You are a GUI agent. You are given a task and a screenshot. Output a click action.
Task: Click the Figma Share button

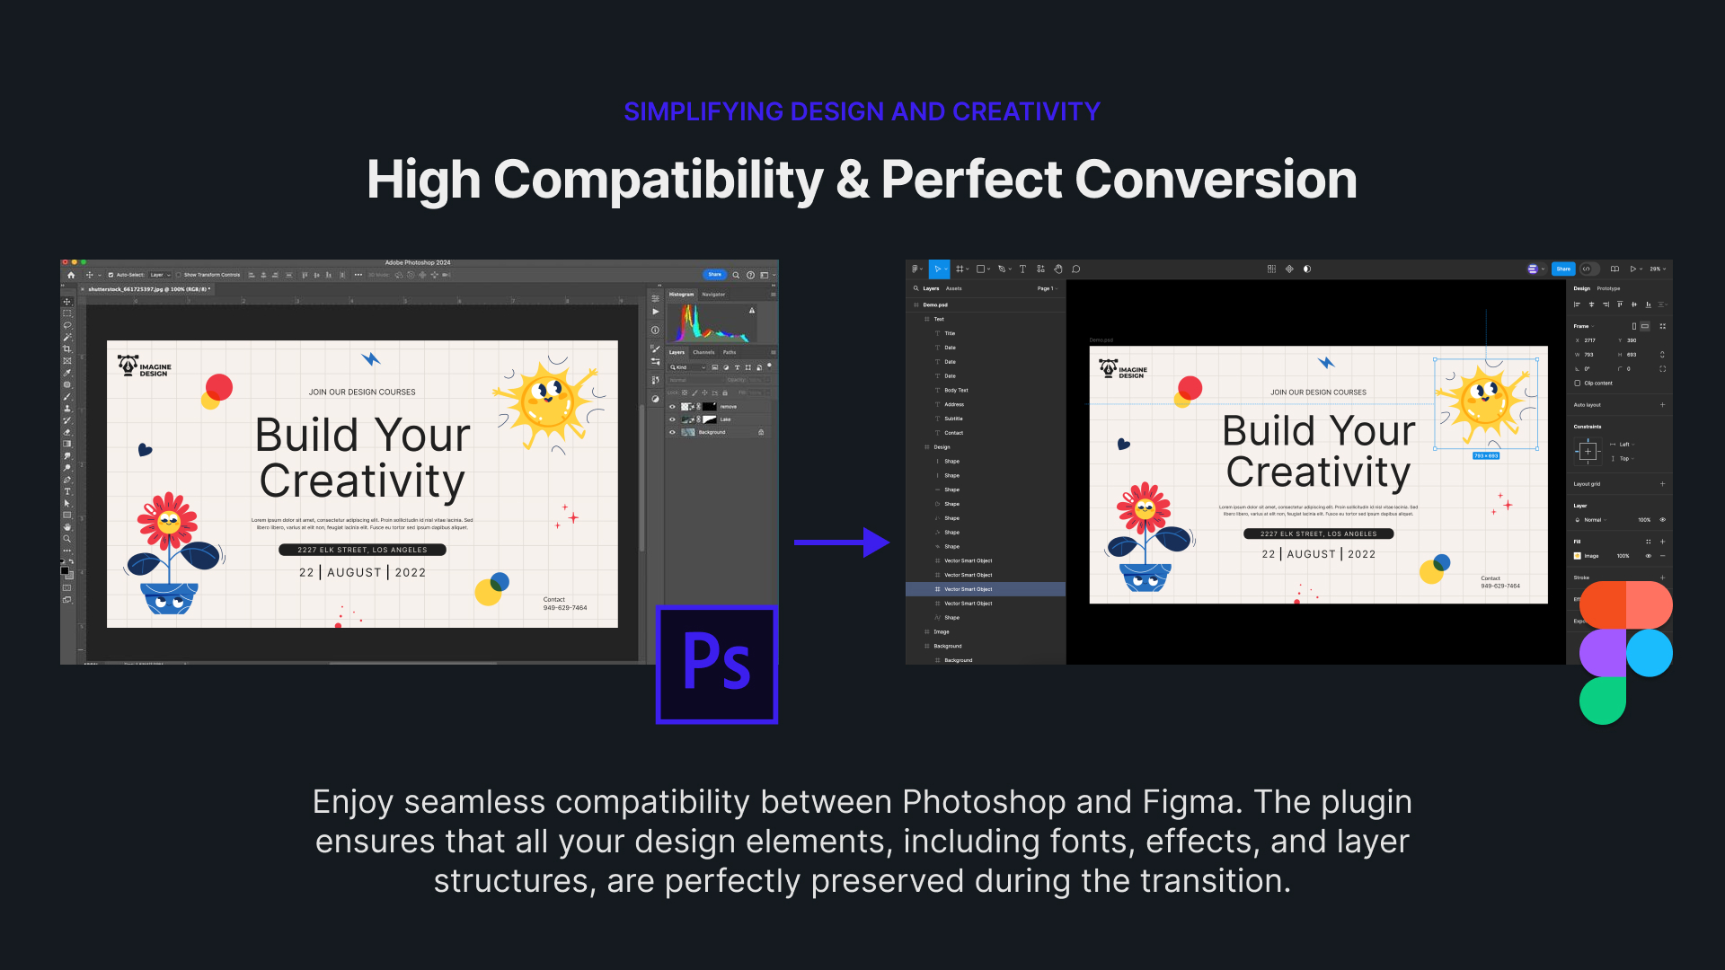coord(1563,269)
